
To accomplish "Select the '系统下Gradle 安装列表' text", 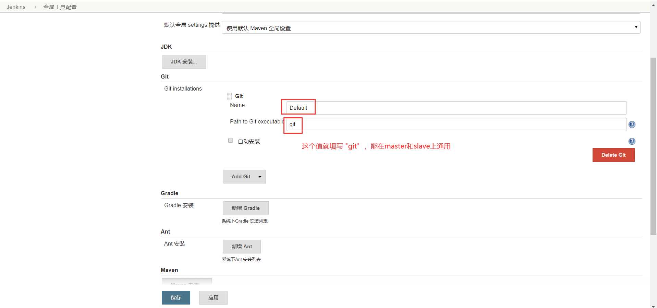I will 245,221.
